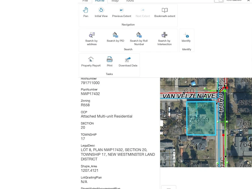Click the SECTION value 20

click(x=83, y=128)
